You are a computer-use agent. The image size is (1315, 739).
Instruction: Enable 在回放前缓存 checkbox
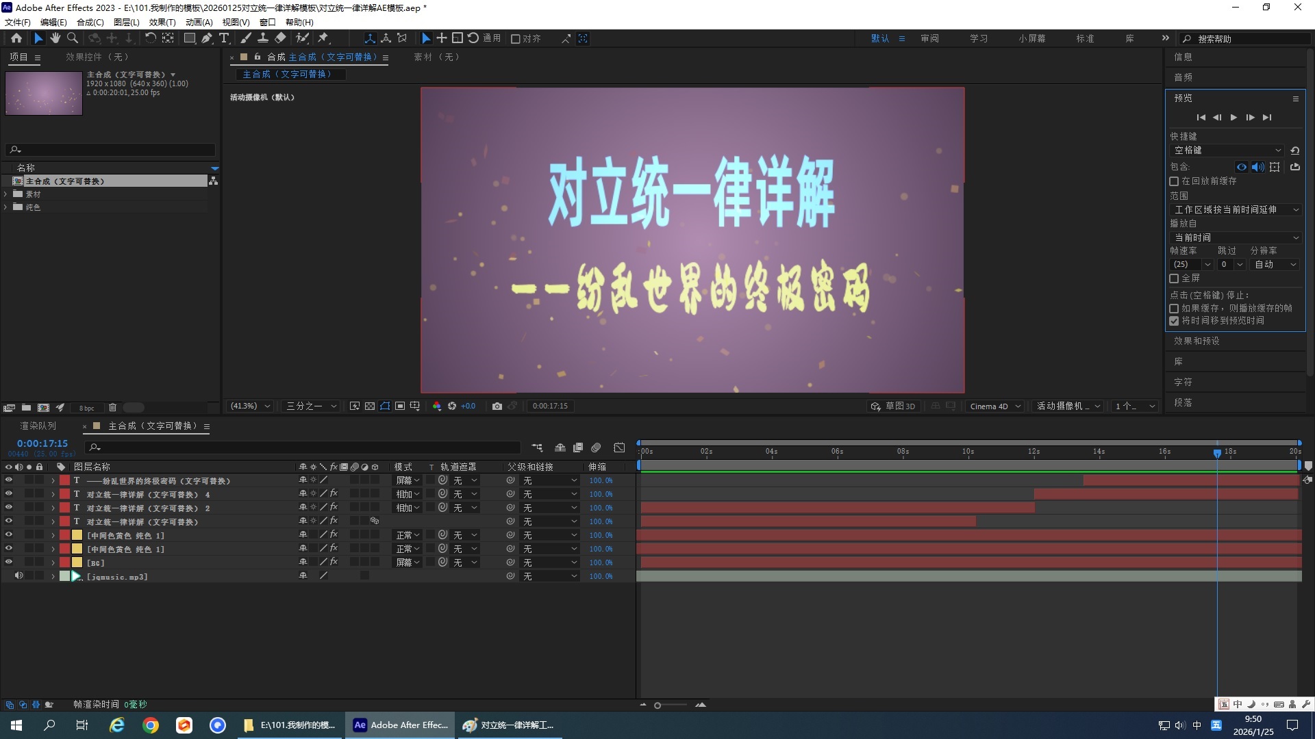point(1174,181)
